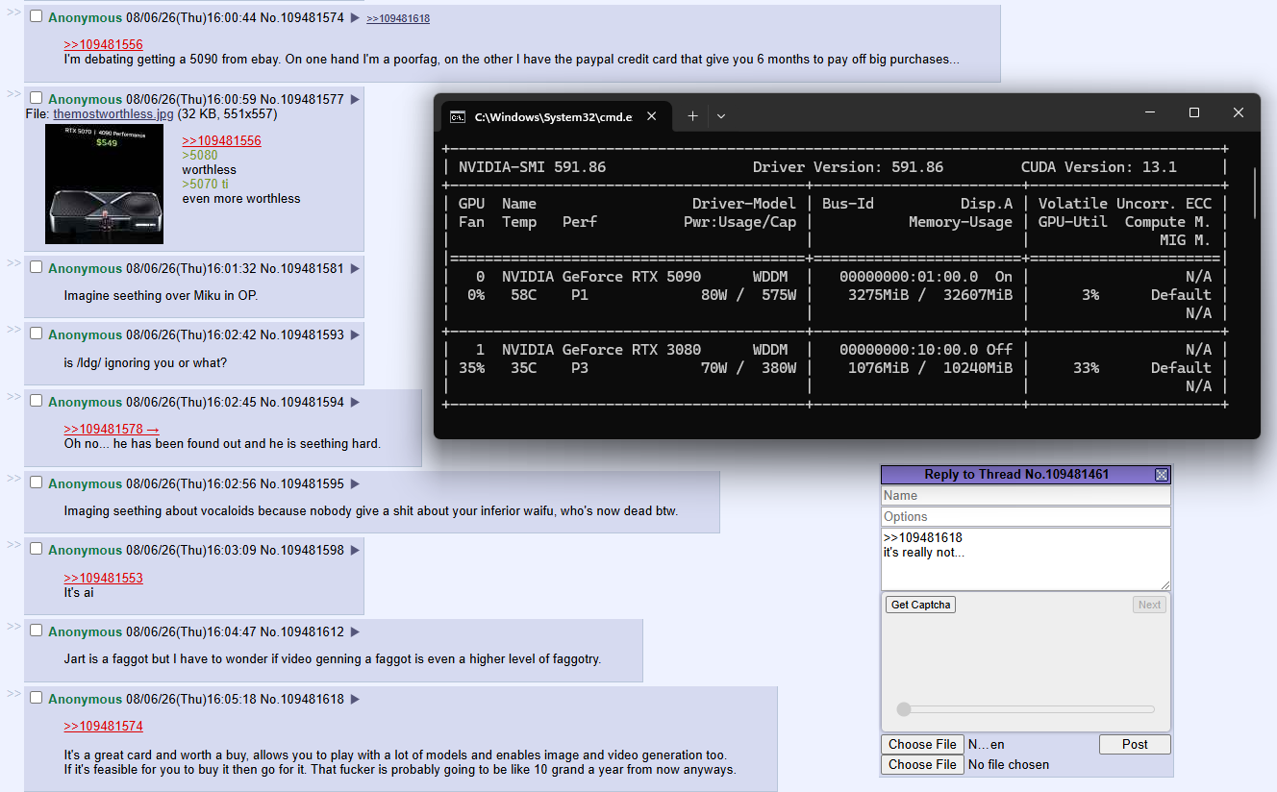
Task: Close the Reply to Thread quick reply box
Action: 1161,475
